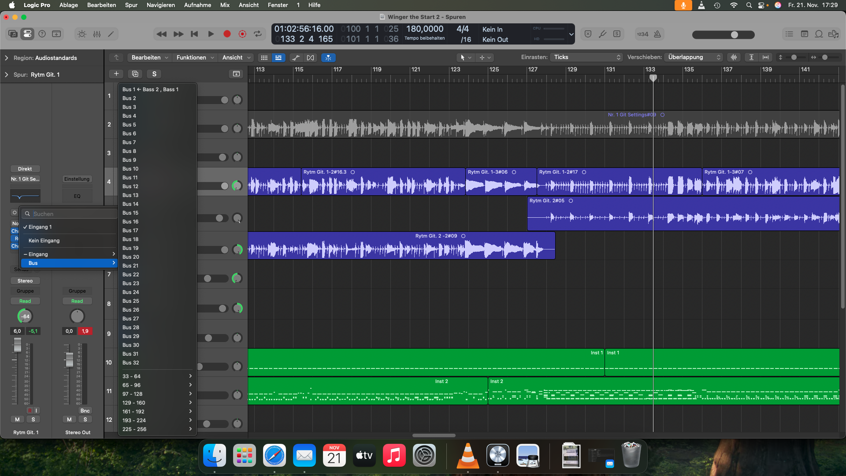Choose Kein Eingang in the input menu
The image size is (846, 476).
[44, 241]
